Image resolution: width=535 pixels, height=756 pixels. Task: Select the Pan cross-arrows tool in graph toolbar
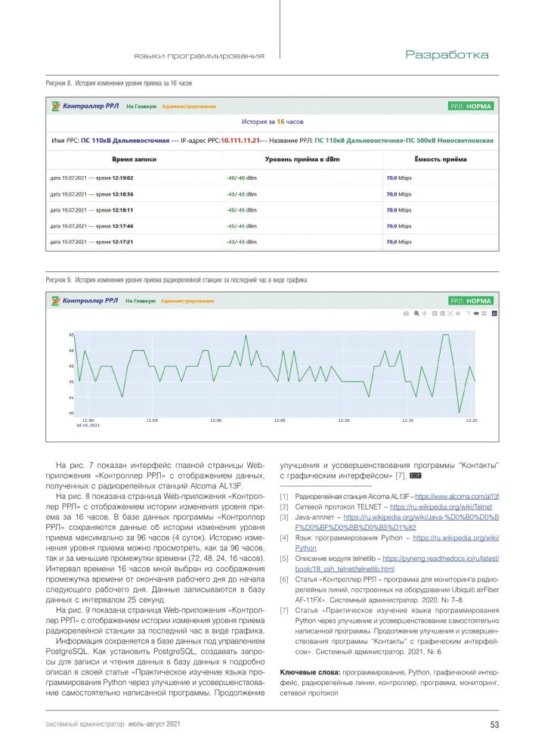pyautogui.click(x=424, y=314)
